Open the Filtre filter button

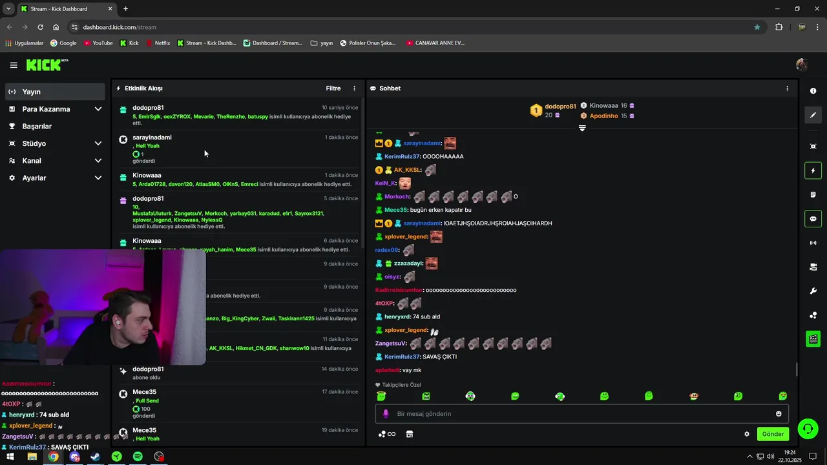333,88
